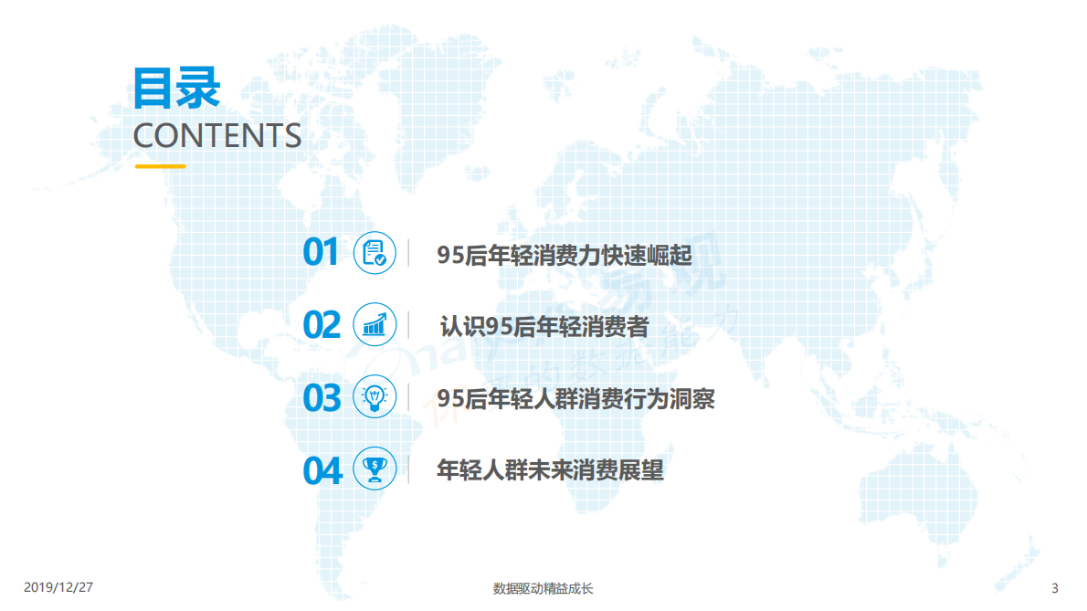Select the blue number 01
The height and width of the screenshot is (611, 1087).
[x=321, y=253]
